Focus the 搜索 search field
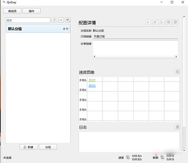Viewport: 188px width, 163px height. [28, 20]
